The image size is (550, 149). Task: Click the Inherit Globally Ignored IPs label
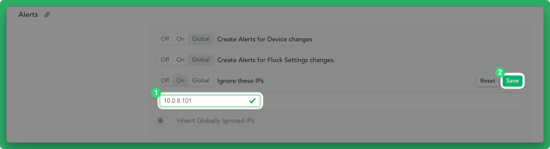216,121
